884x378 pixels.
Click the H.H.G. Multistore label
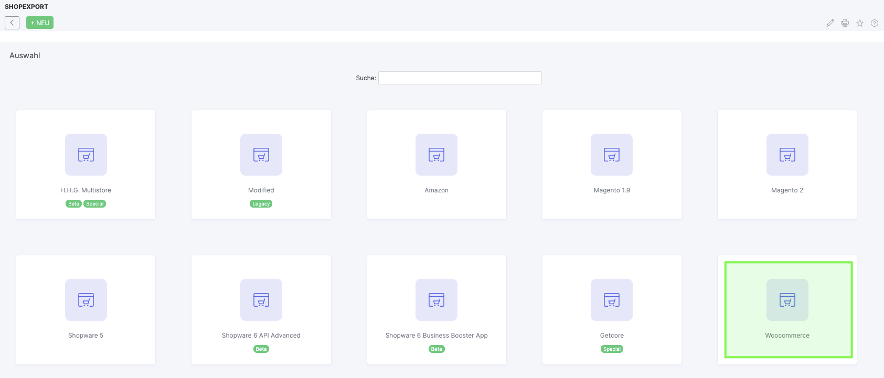[86, 190]
